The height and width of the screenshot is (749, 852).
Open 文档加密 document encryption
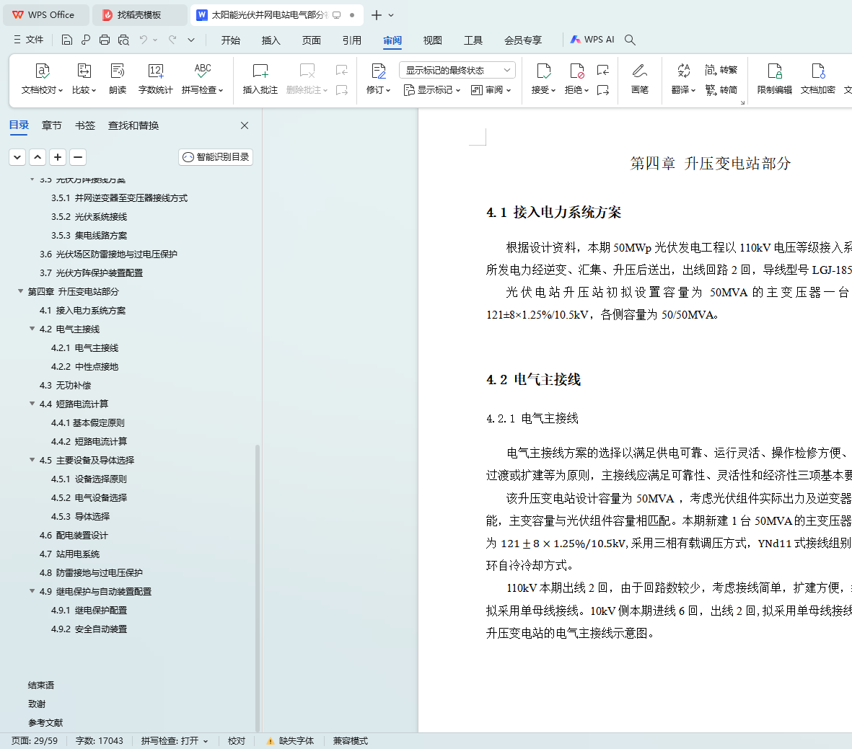[818, 79]
